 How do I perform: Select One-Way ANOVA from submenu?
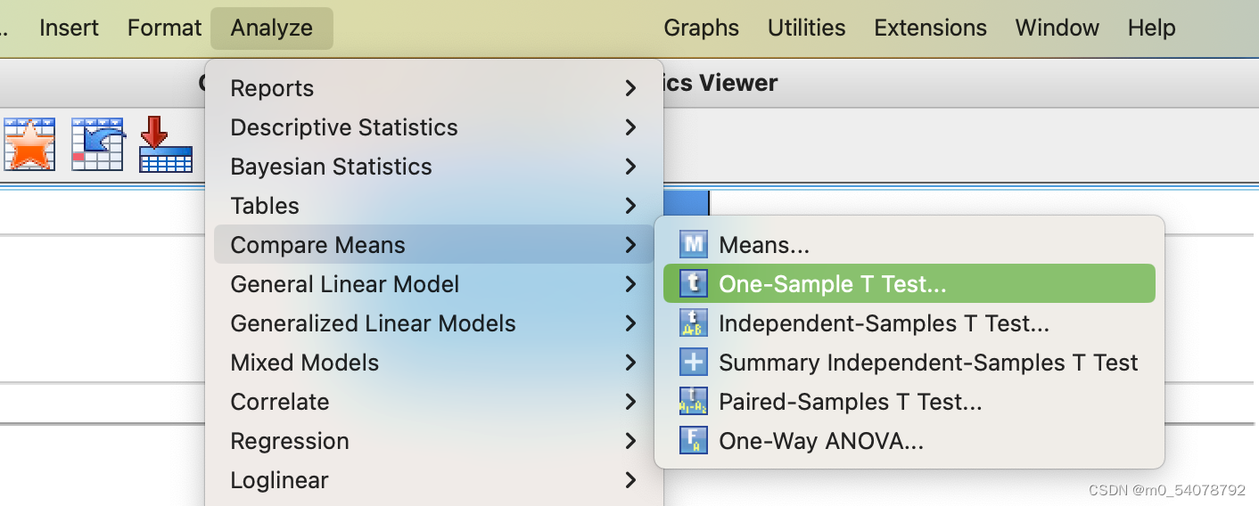(820, 441)
